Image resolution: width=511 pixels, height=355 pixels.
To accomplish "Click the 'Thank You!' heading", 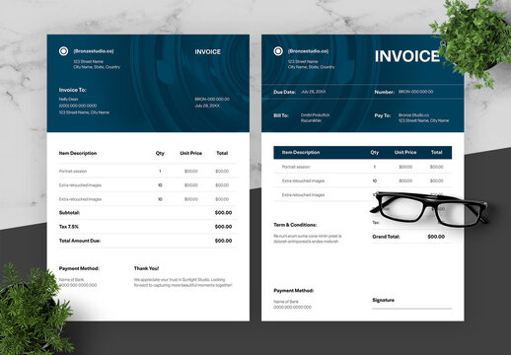I will 146,268.
